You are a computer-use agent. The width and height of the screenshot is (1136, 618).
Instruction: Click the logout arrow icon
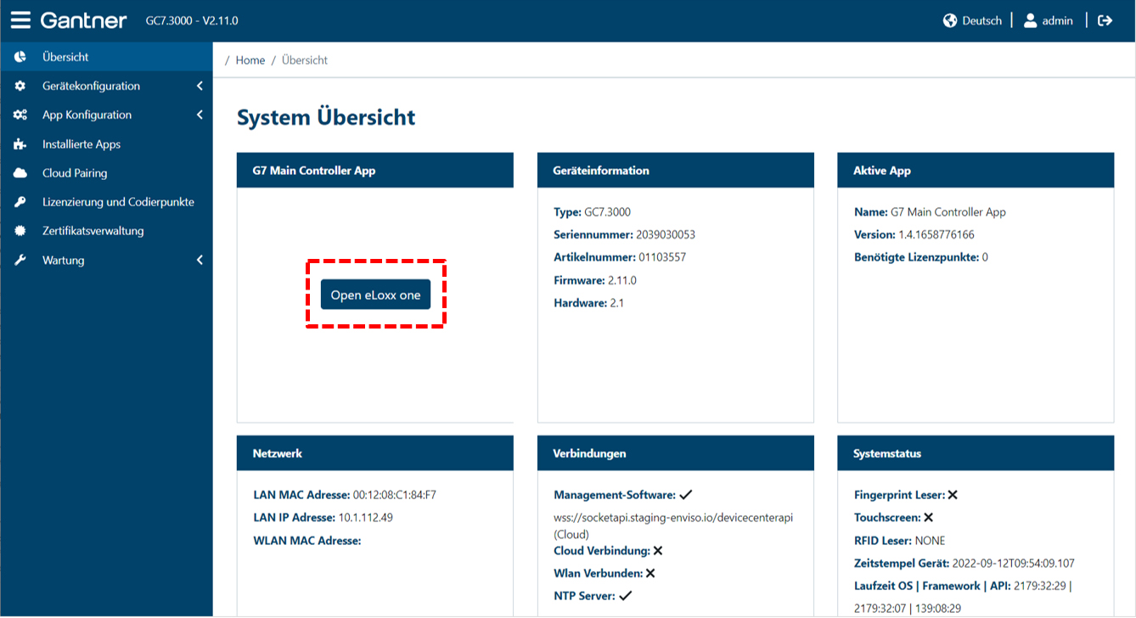click(x=1105, y=20)
